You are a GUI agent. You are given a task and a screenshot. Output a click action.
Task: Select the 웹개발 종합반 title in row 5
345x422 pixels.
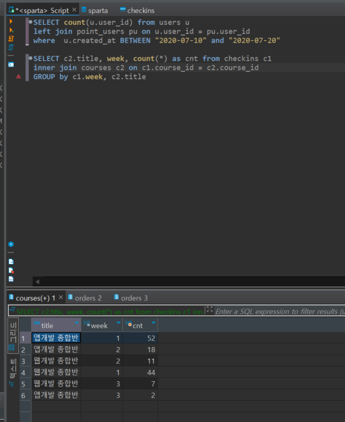click(x=56, y=384)
